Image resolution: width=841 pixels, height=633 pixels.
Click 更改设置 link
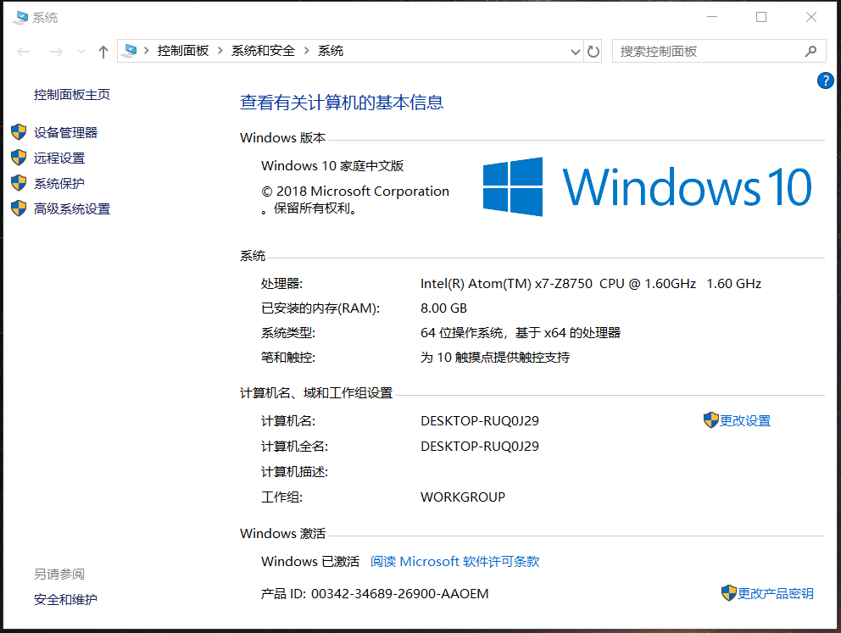click(745, 421)
